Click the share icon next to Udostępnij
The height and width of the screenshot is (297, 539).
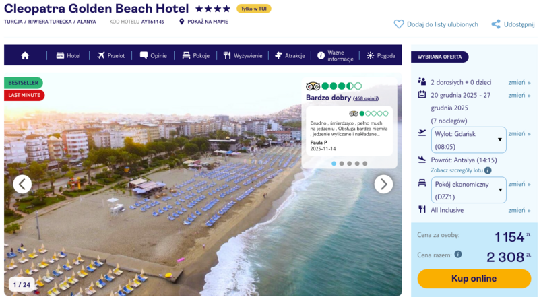point(496,24)
